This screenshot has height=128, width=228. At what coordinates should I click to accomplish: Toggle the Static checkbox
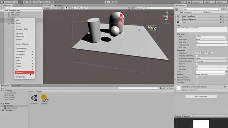pos(220,9)
